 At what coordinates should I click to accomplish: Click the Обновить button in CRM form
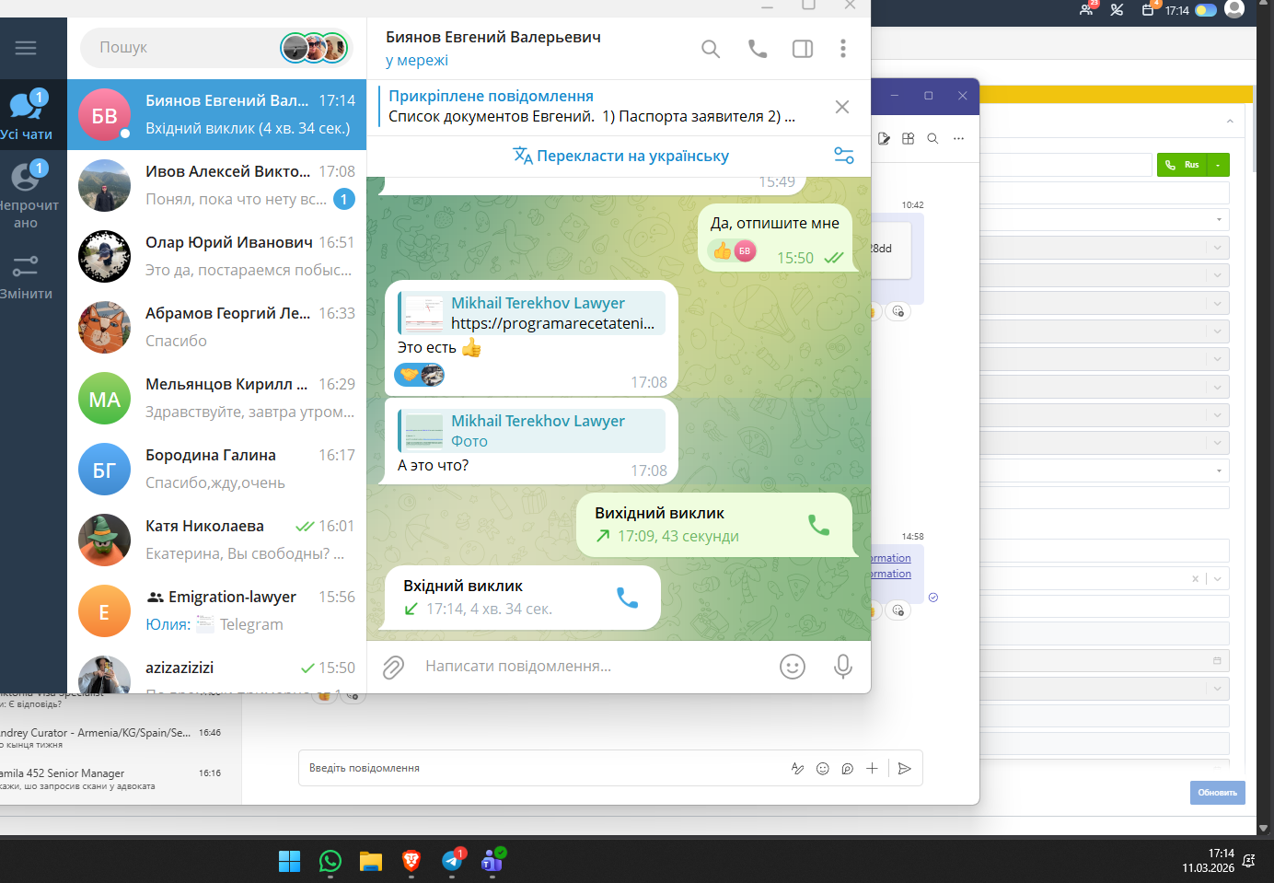point(1217,793)
